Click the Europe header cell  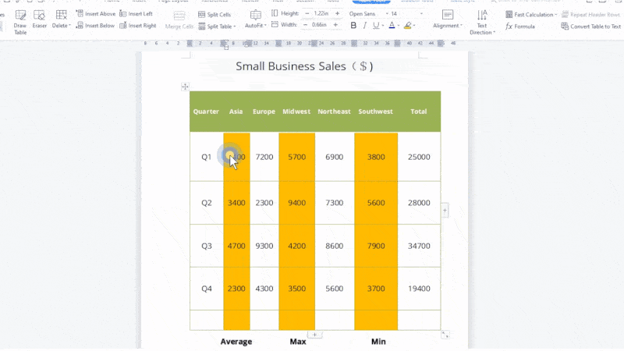(264, 112)
